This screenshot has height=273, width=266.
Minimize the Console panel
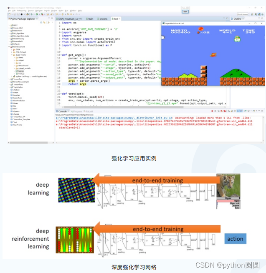coord(259,111)
